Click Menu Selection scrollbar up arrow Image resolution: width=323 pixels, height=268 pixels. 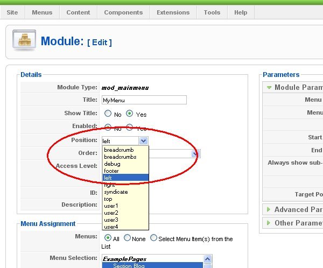tap(207, 259)
